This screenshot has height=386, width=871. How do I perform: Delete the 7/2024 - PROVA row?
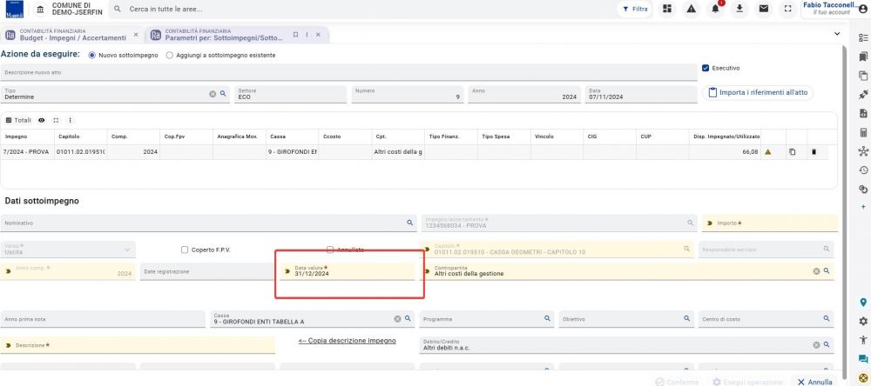[x=814, y=152]
